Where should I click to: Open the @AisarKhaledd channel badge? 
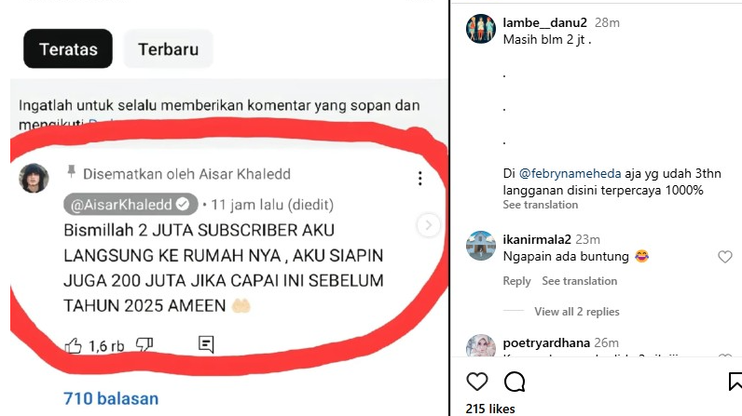click(131, 205)
